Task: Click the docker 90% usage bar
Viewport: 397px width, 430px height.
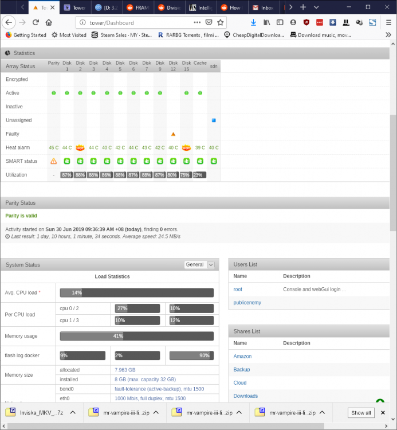Action: [x=191, y=355]
